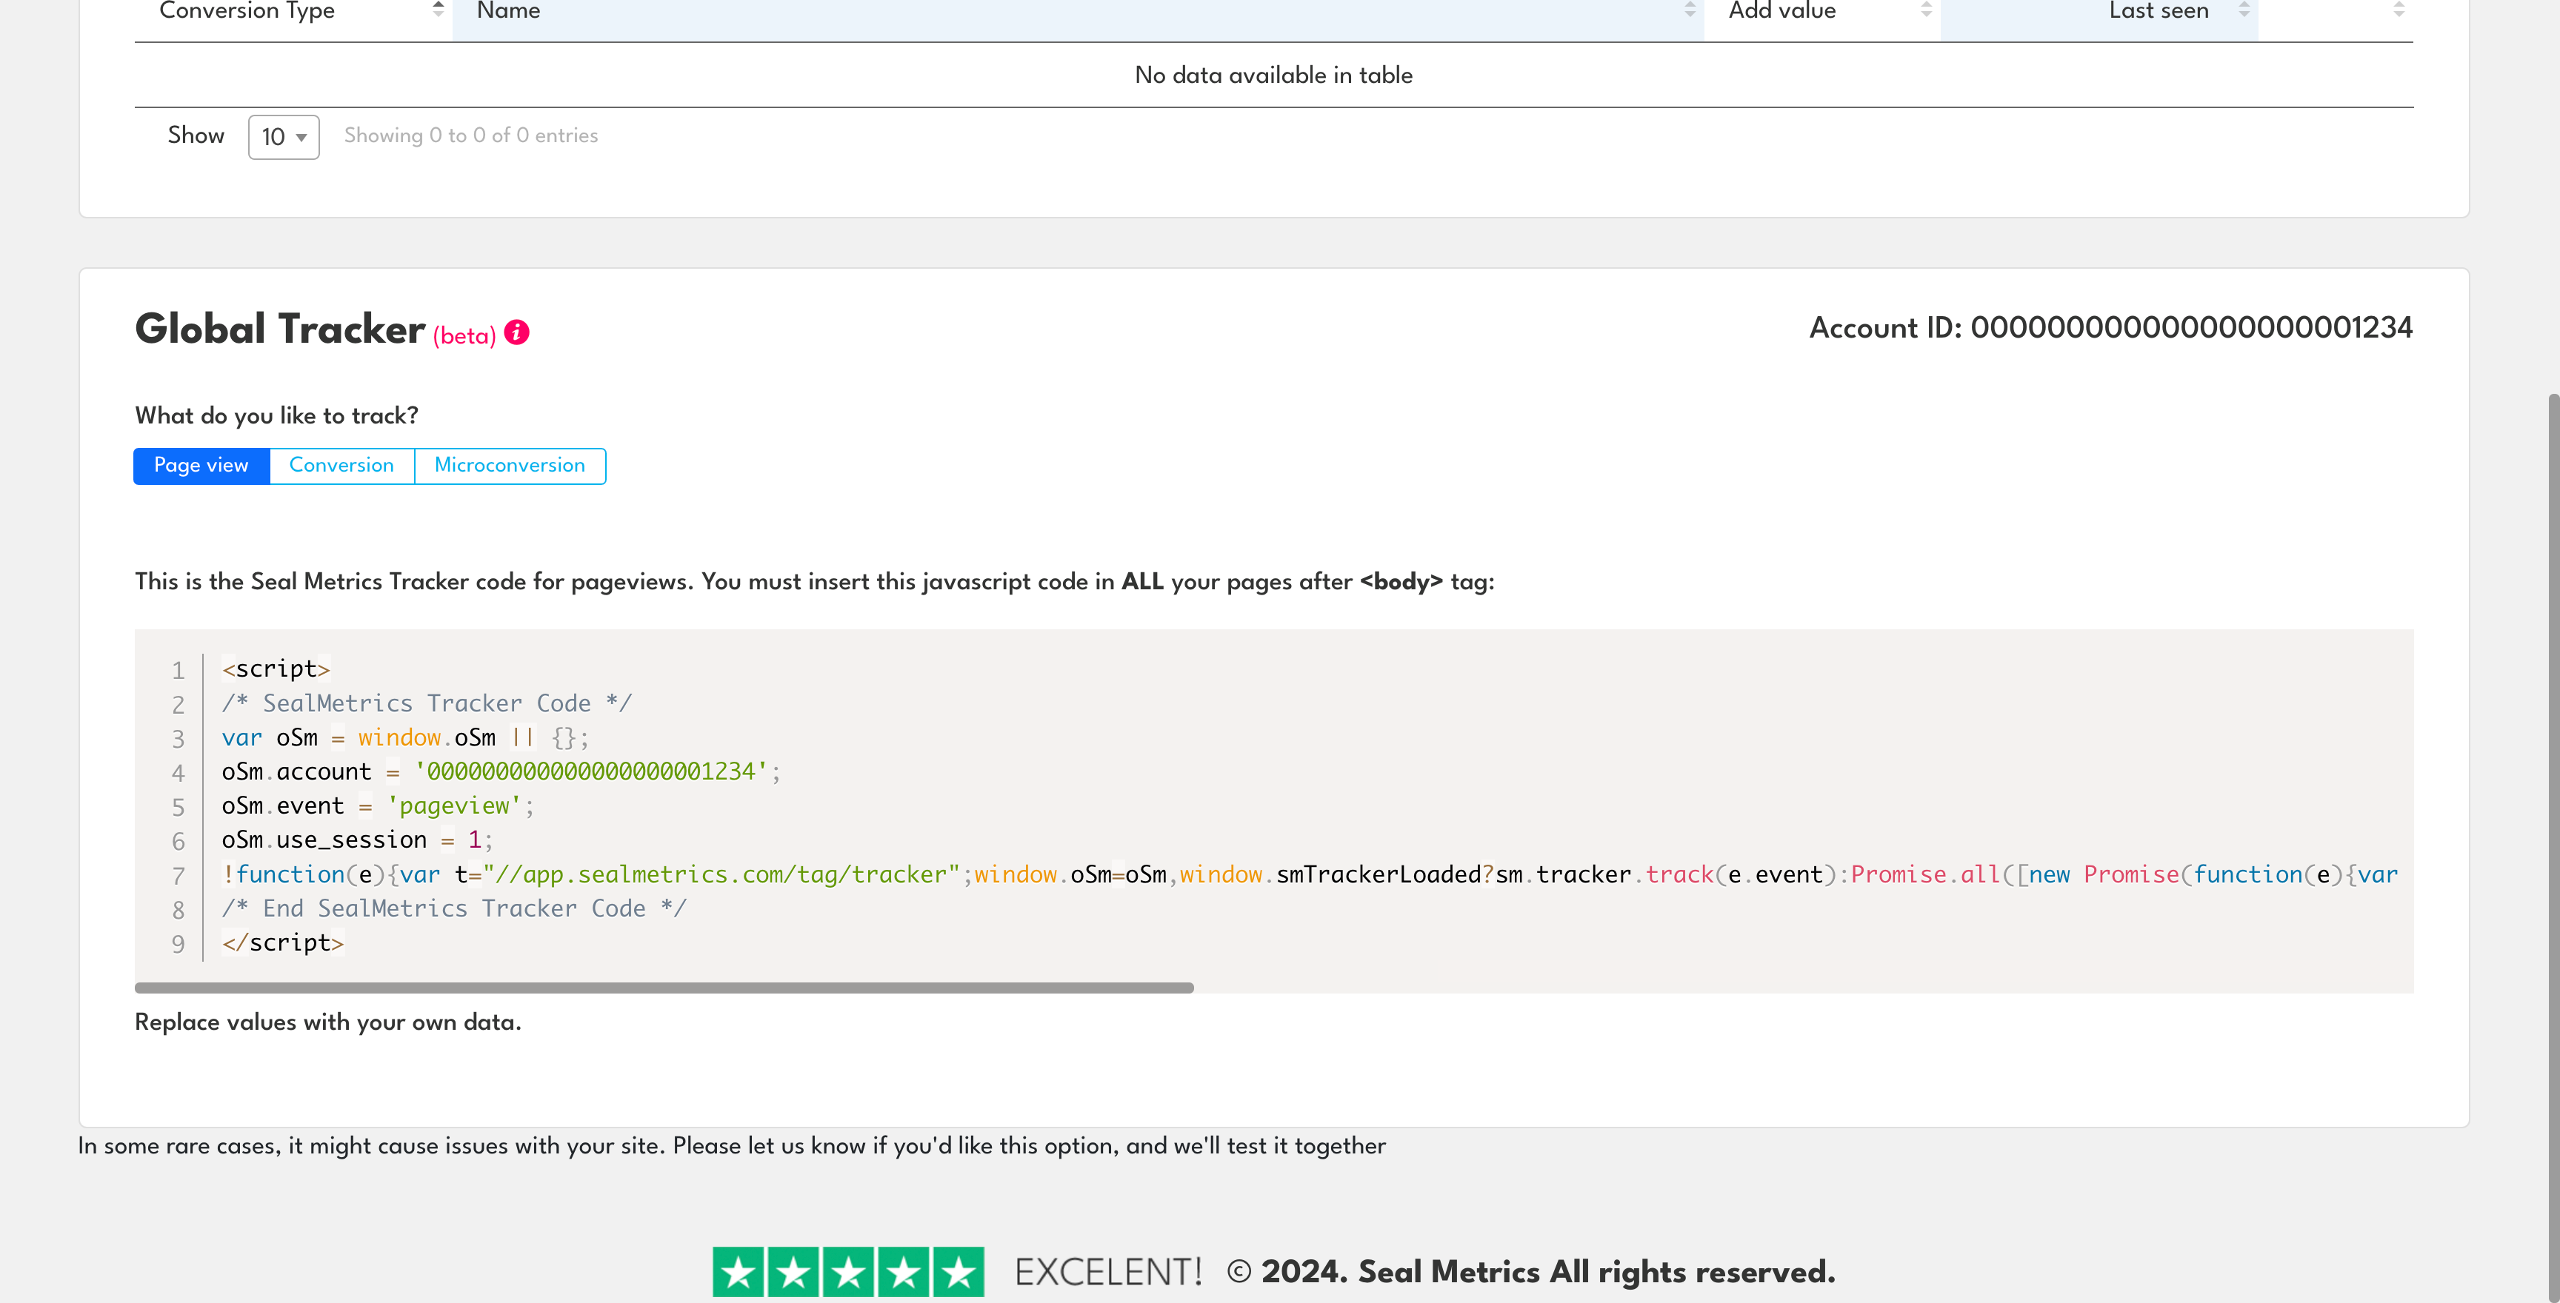This screenshot has height=1303, width=2560.
Task: Click the Account ID value in the header
Action: 2190,326
